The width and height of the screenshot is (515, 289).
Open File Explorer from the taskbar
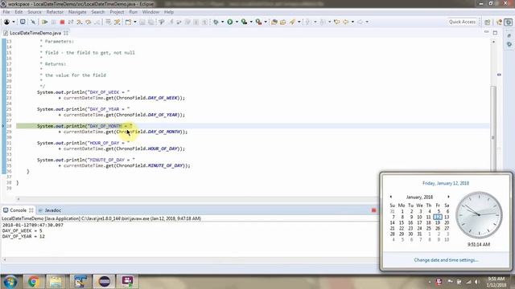pos(56,282)
